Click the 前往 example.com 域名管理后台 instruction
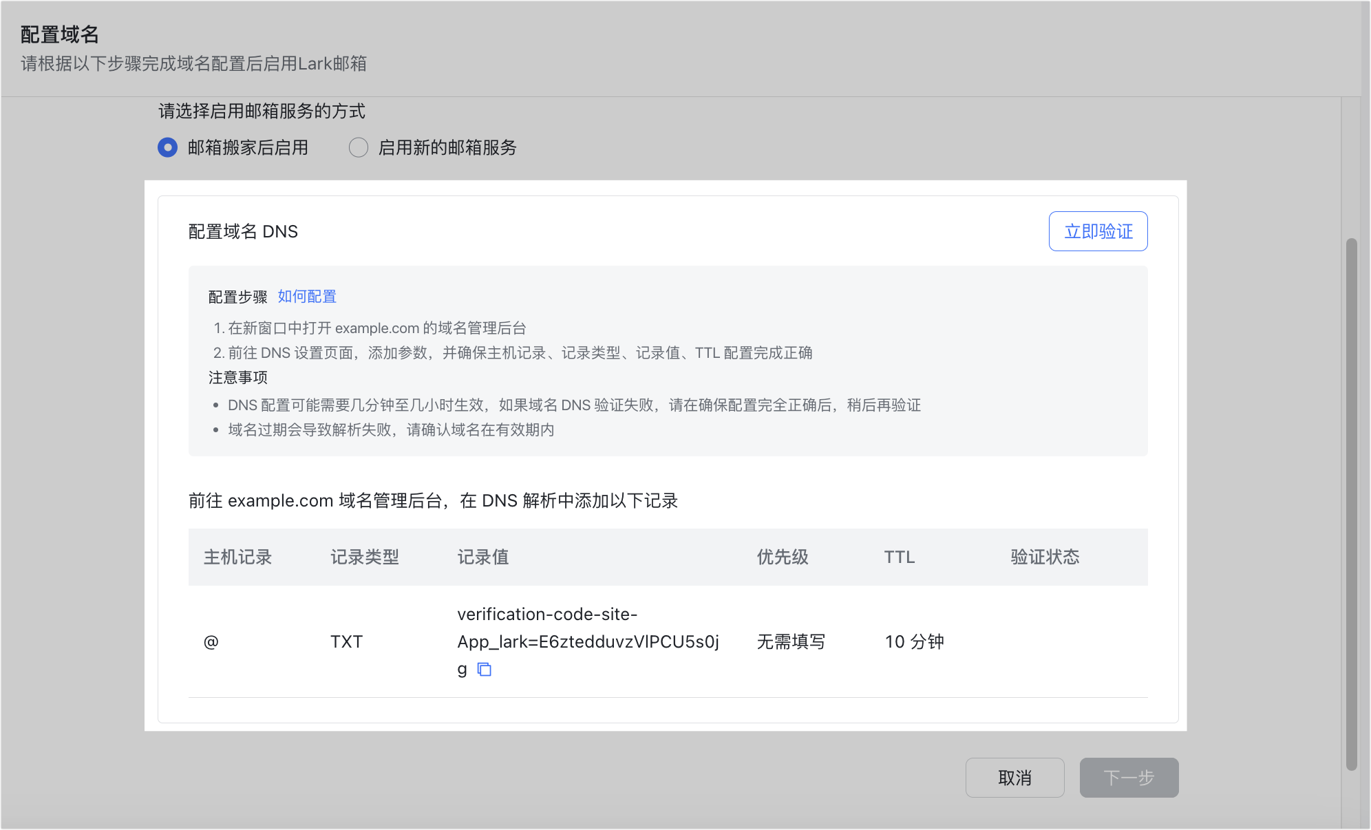The image size is (1371, 830). (434, 500)
